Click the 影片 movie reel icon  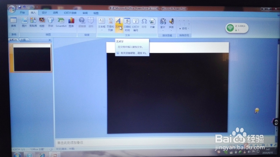pos(163,21)
